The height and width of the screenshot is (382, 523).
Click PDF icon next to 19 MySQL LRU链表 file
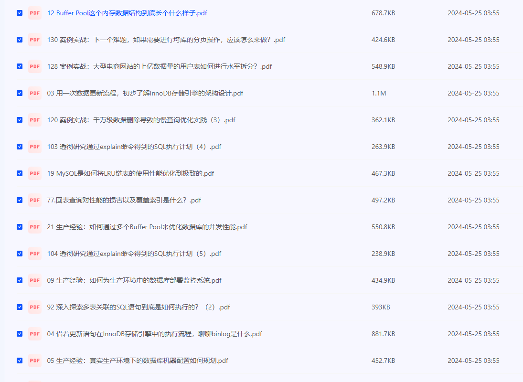click(x=35, y=174)
